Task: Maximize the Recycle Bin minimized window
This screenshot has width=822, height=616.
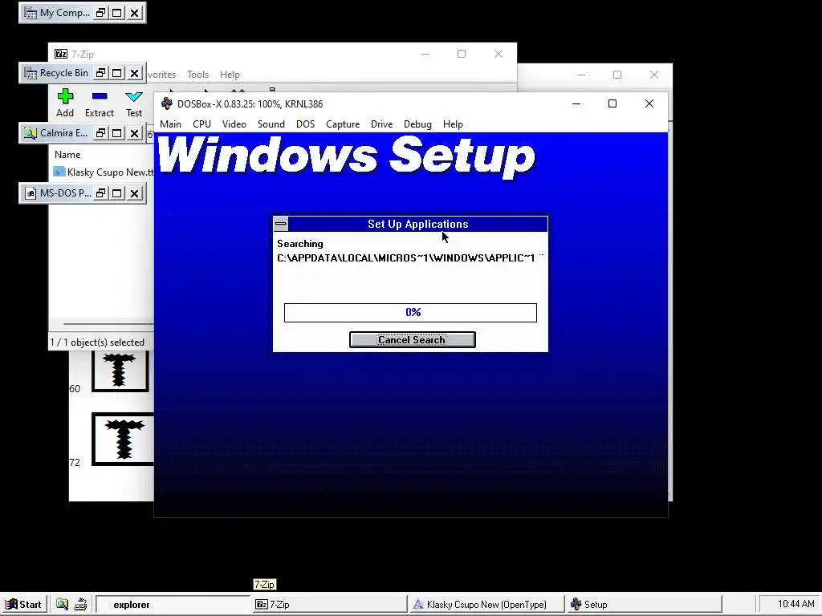Action: point(117,73)
